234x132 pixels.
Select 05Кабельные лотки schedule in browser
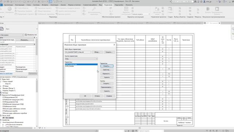tap(10, 106)
